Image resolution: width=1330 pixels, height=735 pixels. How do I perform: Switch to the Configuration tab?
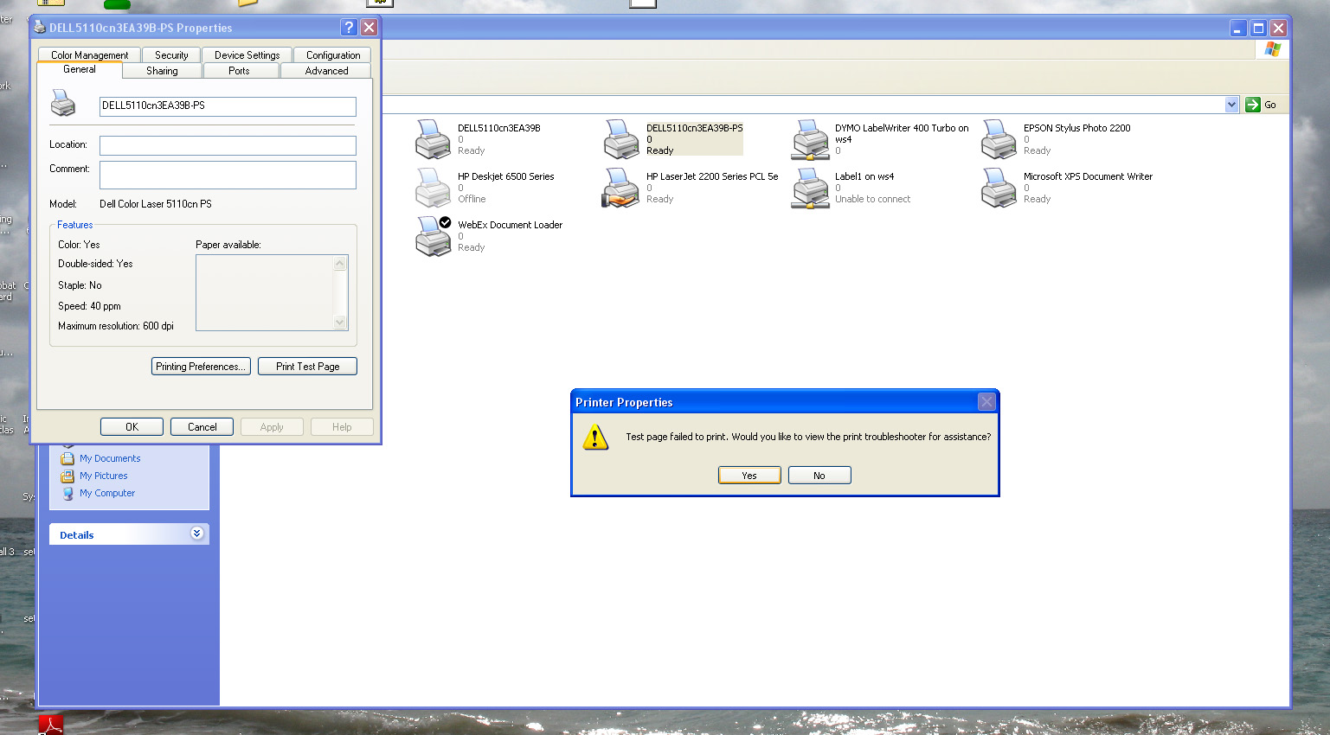coord(333,54)
